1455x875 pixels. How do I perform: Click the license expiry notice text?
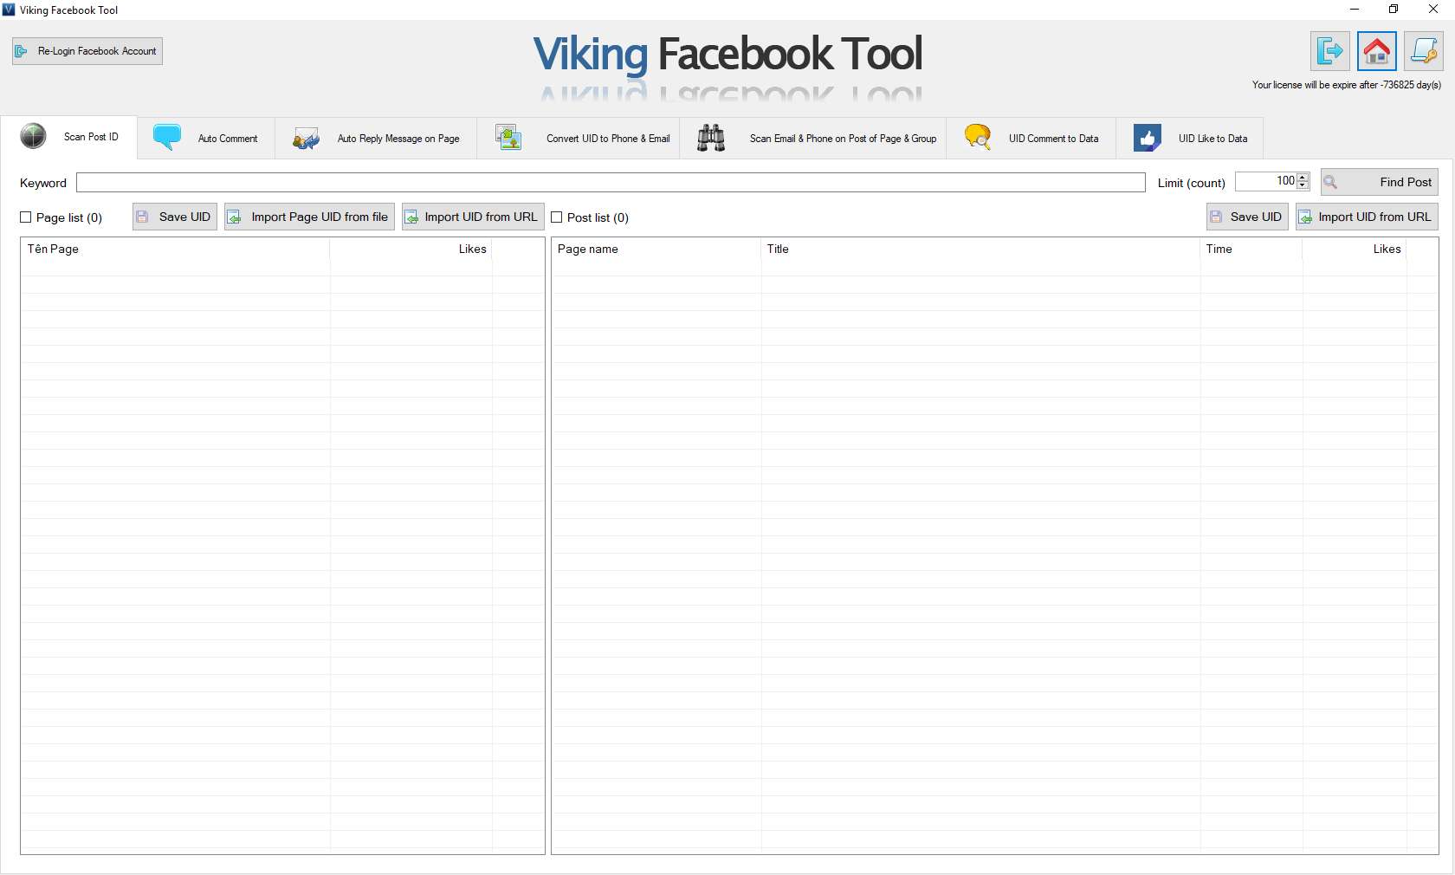(x=1347, y=85)
